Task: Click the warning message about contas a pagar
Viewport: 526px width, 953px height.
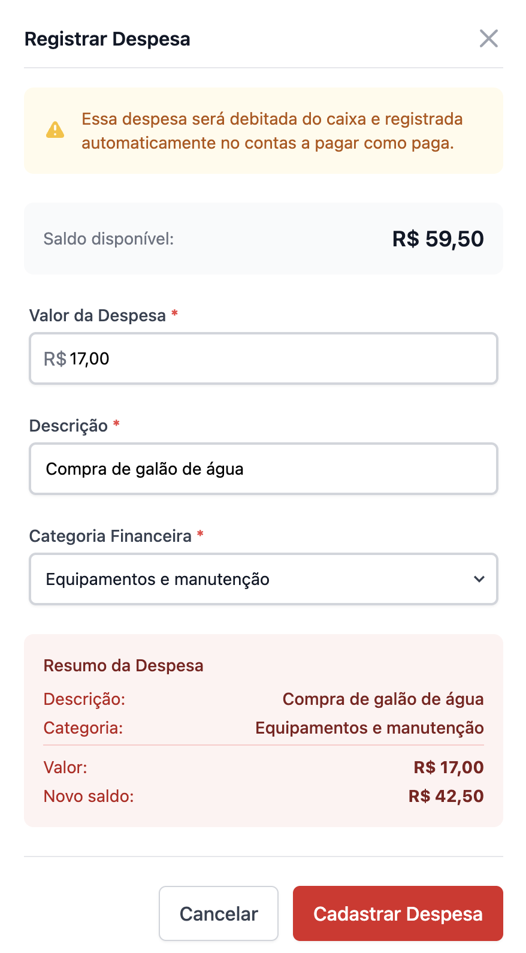Action: pyautogui.click(x=272, y=131)
